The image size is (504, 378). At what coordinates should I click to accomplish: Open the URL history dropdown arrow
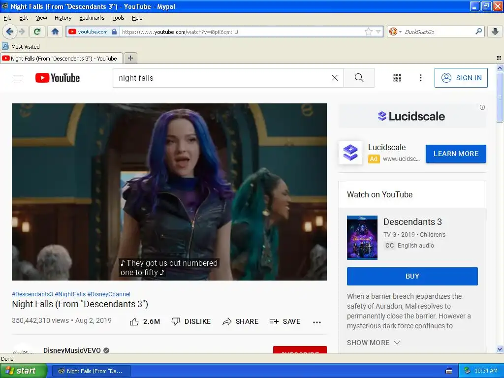pyautogui.click(x=378, y=31)
